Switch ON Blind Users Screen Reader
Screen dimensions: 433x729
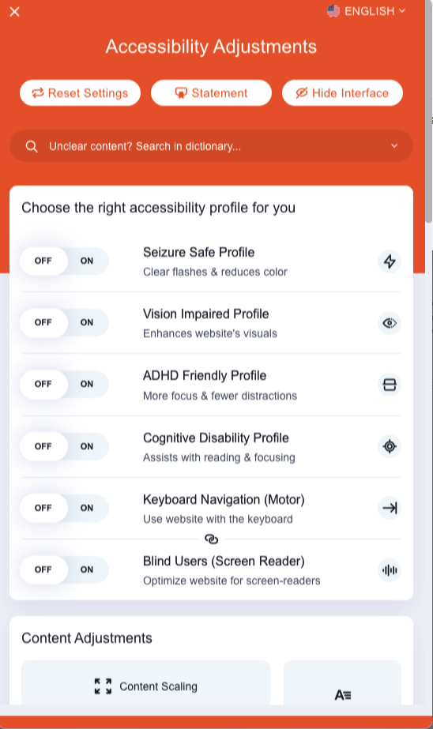point(87,569)
